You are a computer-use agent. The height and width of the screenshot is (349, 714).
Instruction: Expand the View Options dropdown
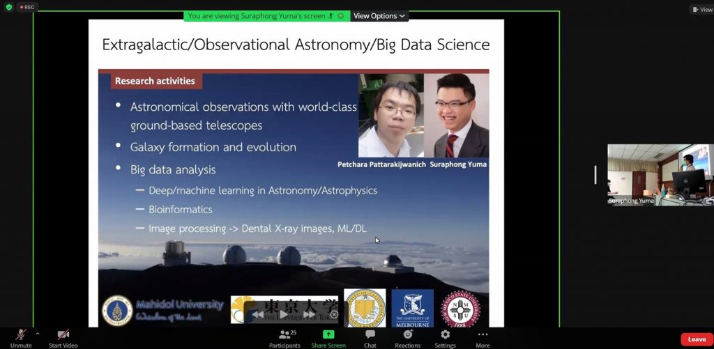tap(379, 16)
